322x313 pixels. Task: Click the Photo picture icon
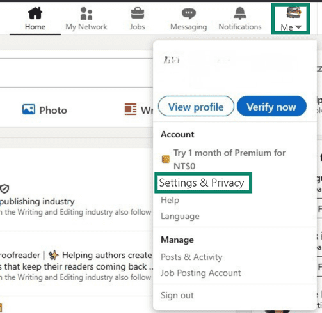click(29, 109)
